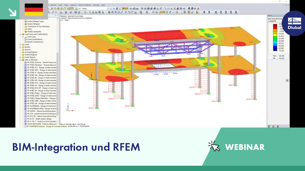Image resolution: width=305 pixels, height=171 pixels.
Task: Open the Printout Reports tree item
Action: 31,55
